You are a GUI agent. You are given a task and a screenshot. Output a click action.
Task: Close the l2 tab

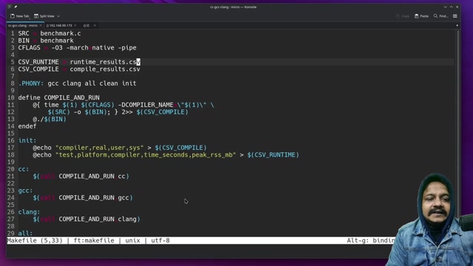(95, 26)
